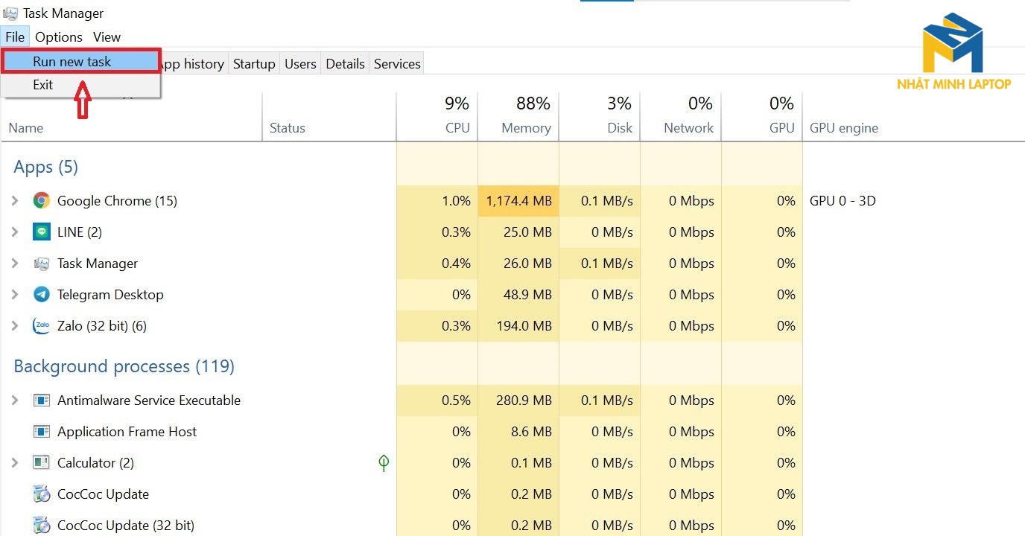1025x536 pixels.
Task: Click the Application Frame Host icon
Action: coord(42,431)
